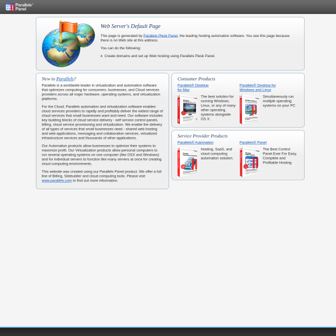Click the Parallels Panel logo in header
The width and height of the screenshot is (336, 336).
(19, 7)
